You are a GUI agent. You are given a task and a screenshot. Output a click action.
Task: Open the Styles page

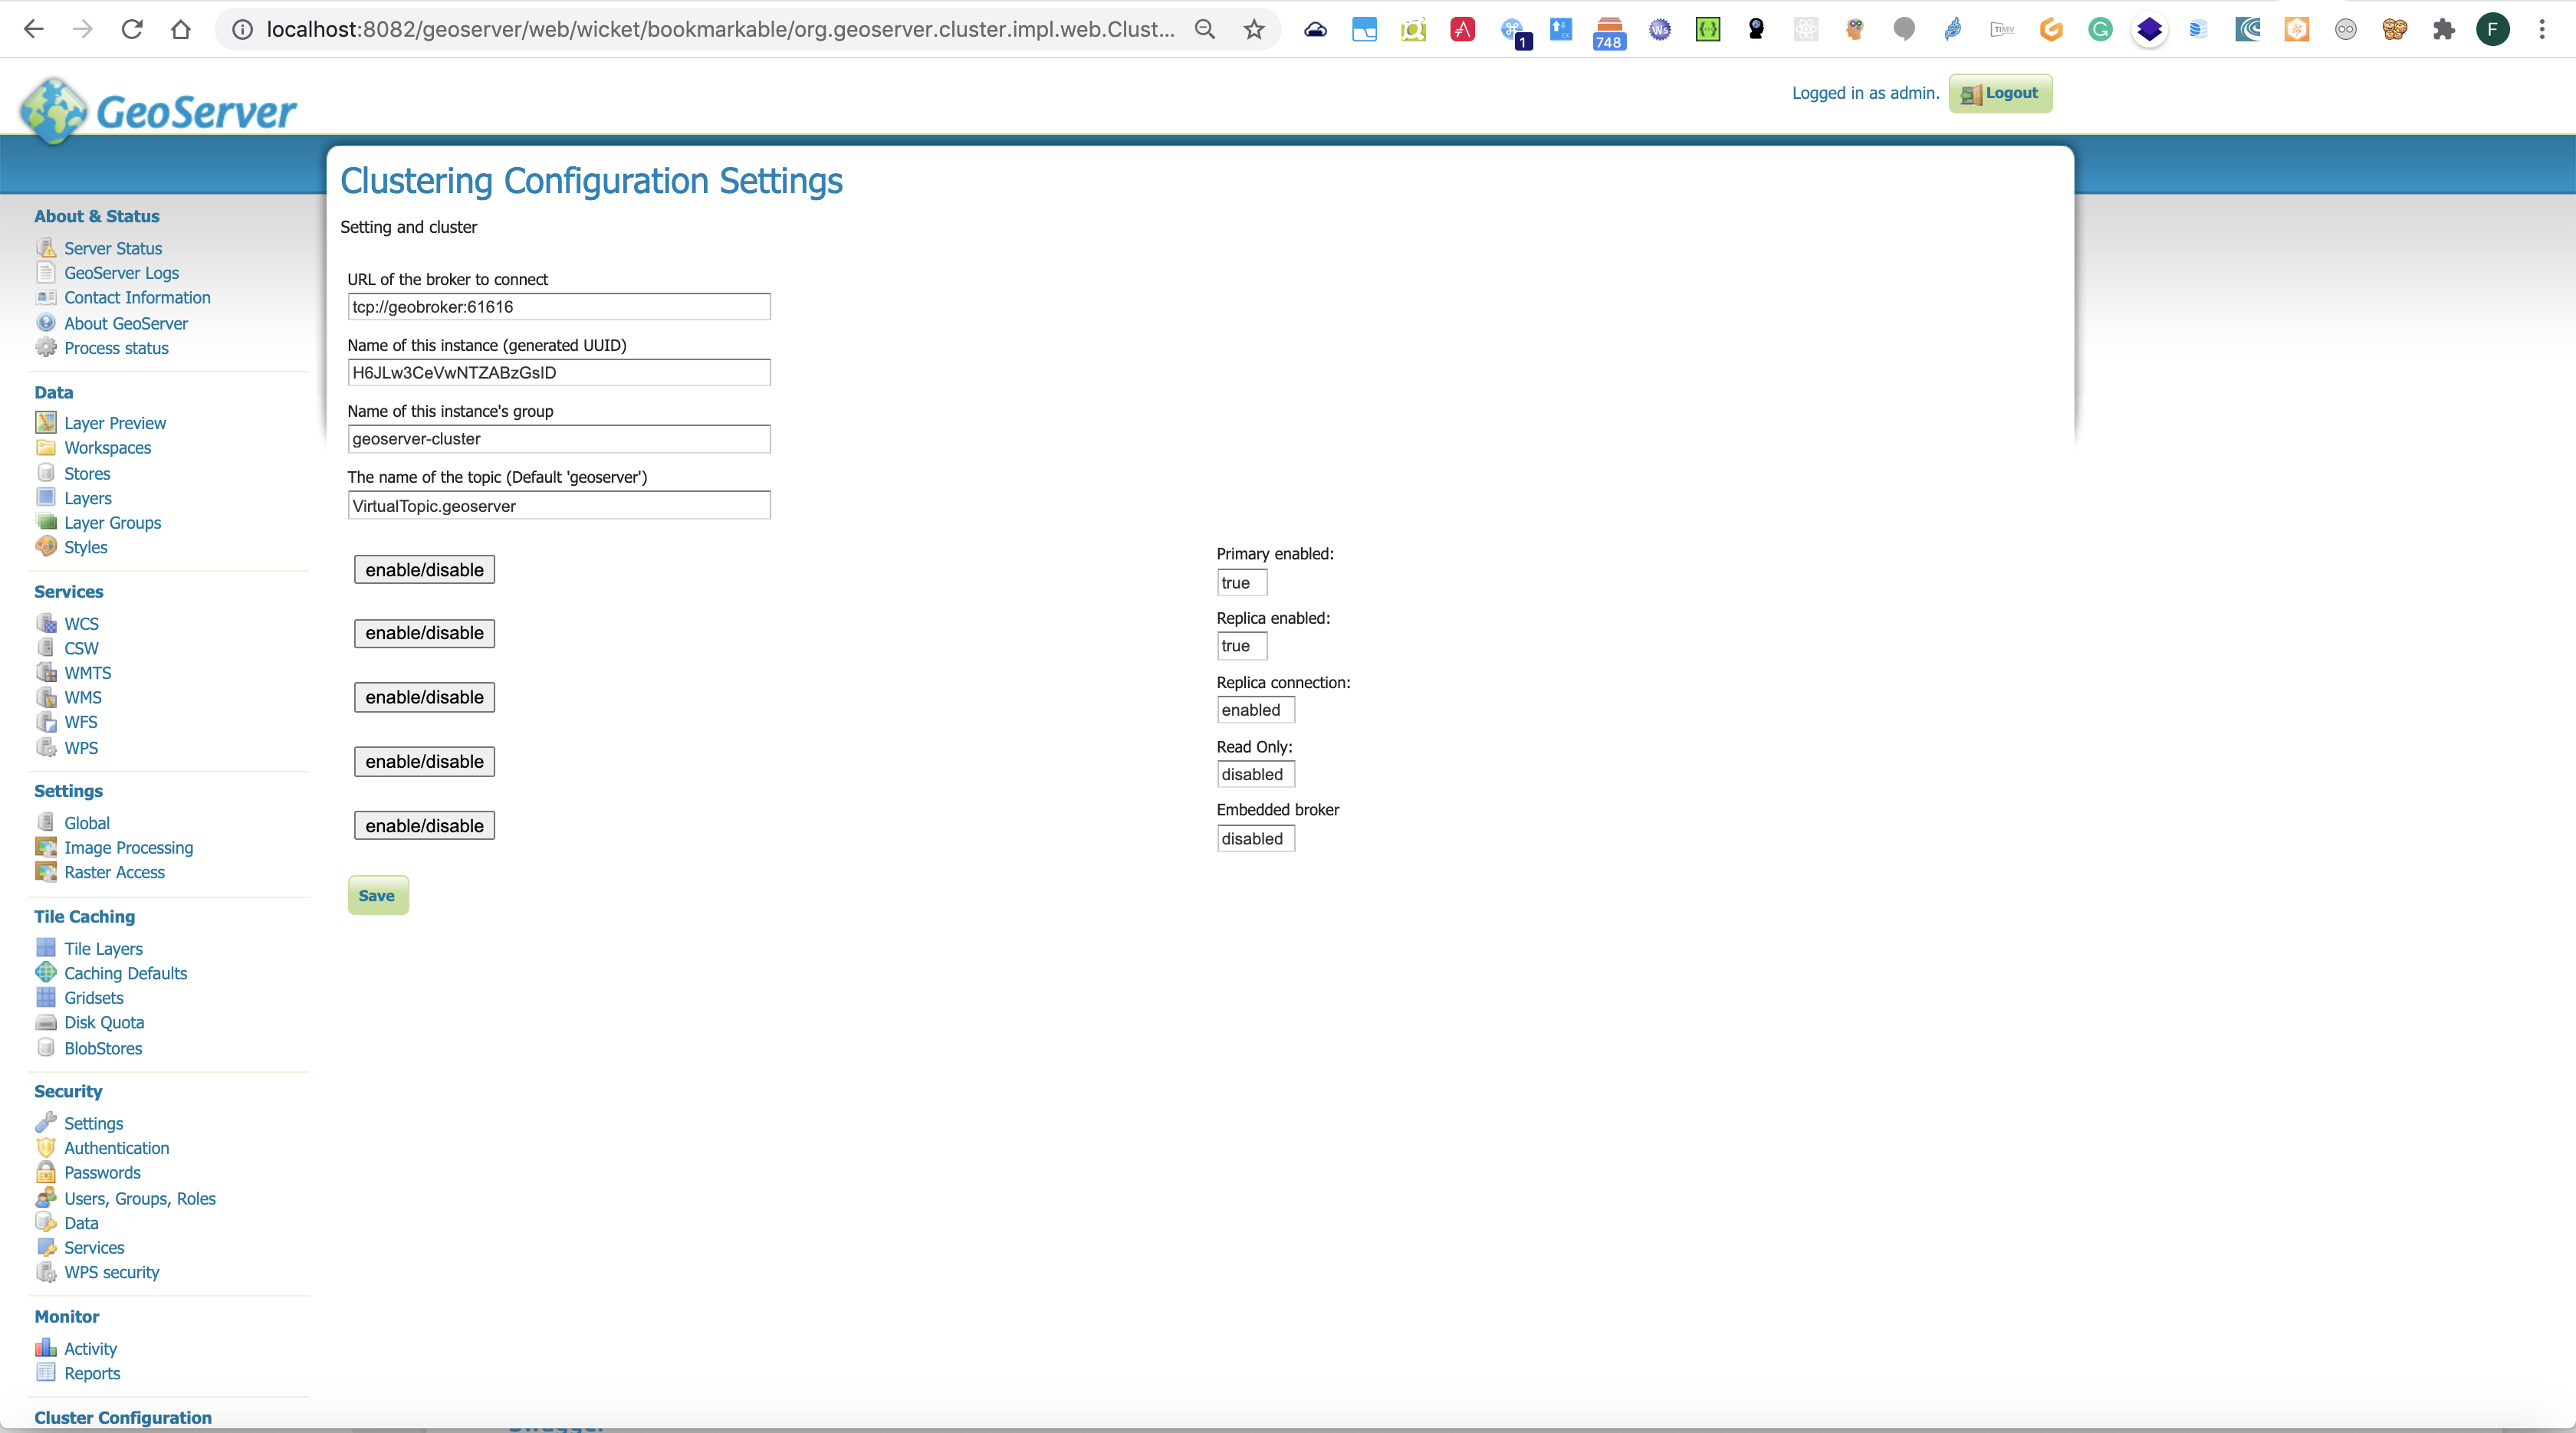(85, 546)
